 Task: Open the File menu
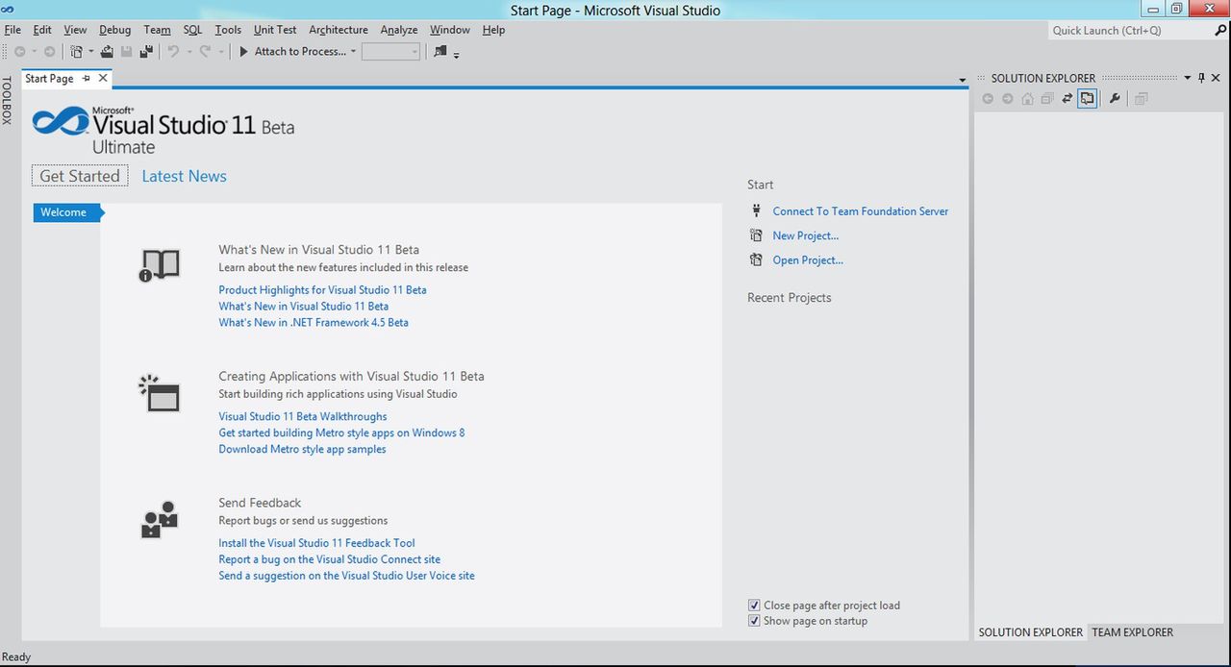pos(13,30)
